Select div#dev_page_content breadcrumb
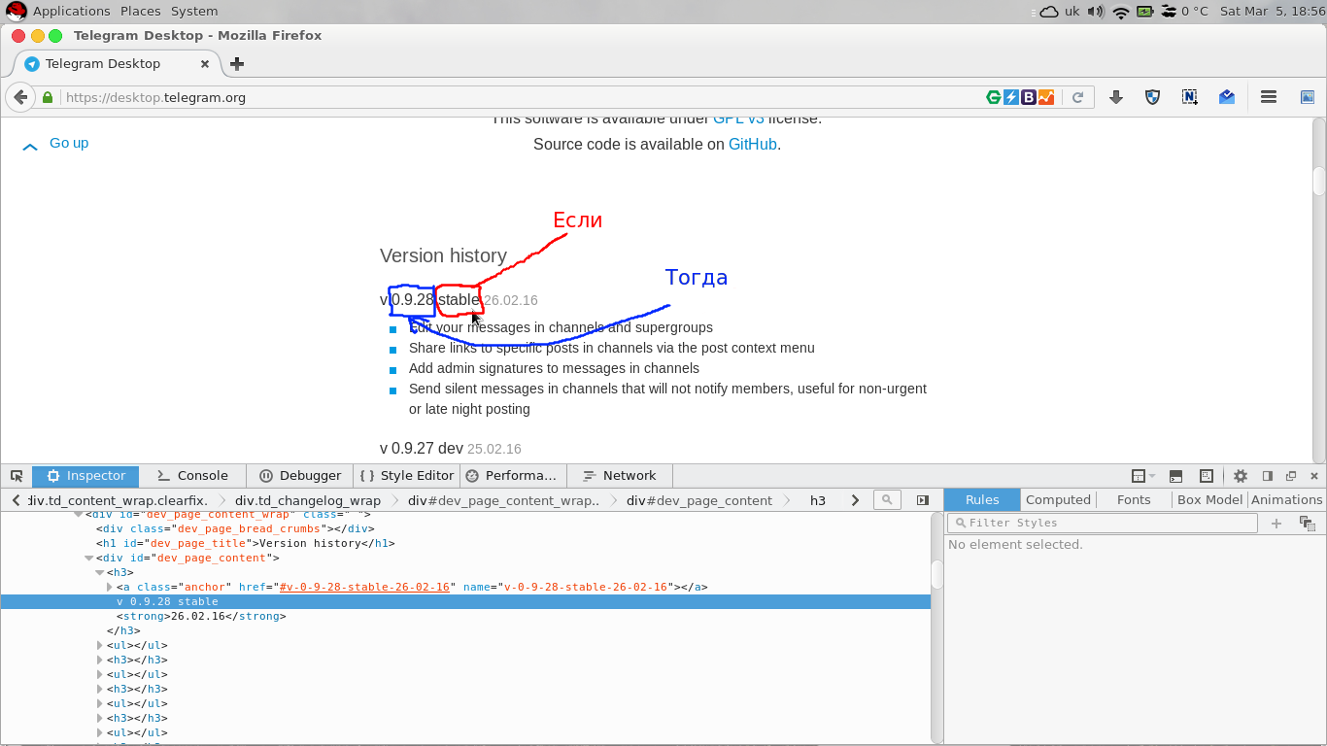 click(699, 501)
